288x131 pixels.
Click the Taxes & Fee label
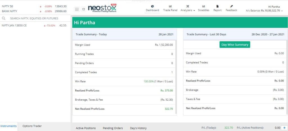(193, 99)
